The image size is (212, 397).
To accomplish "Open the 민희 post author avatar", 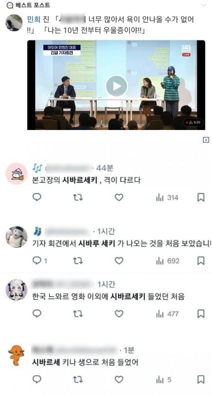I will (x=14, y=23).
